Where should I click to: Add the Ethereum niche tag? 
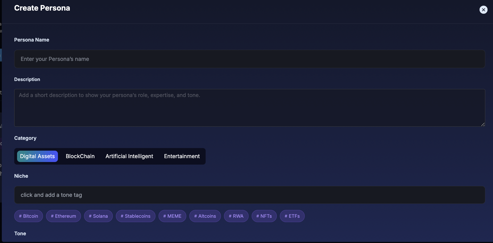point(63,216)
